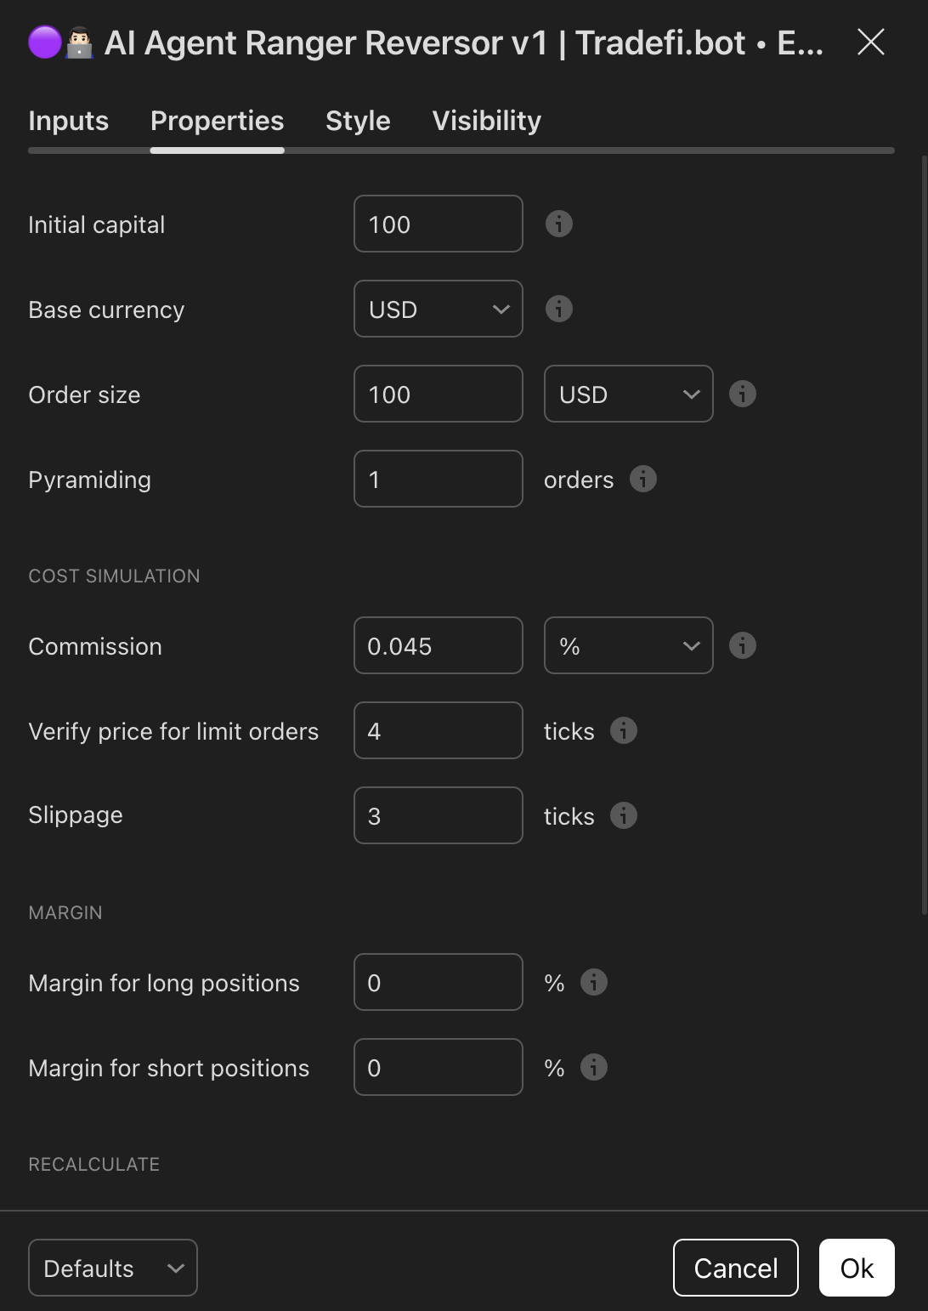This screenshot has width=928, height=1311.
Task: Click the Verify price ticks info icon
Action: pyautogui.click(x=623, y=730)
